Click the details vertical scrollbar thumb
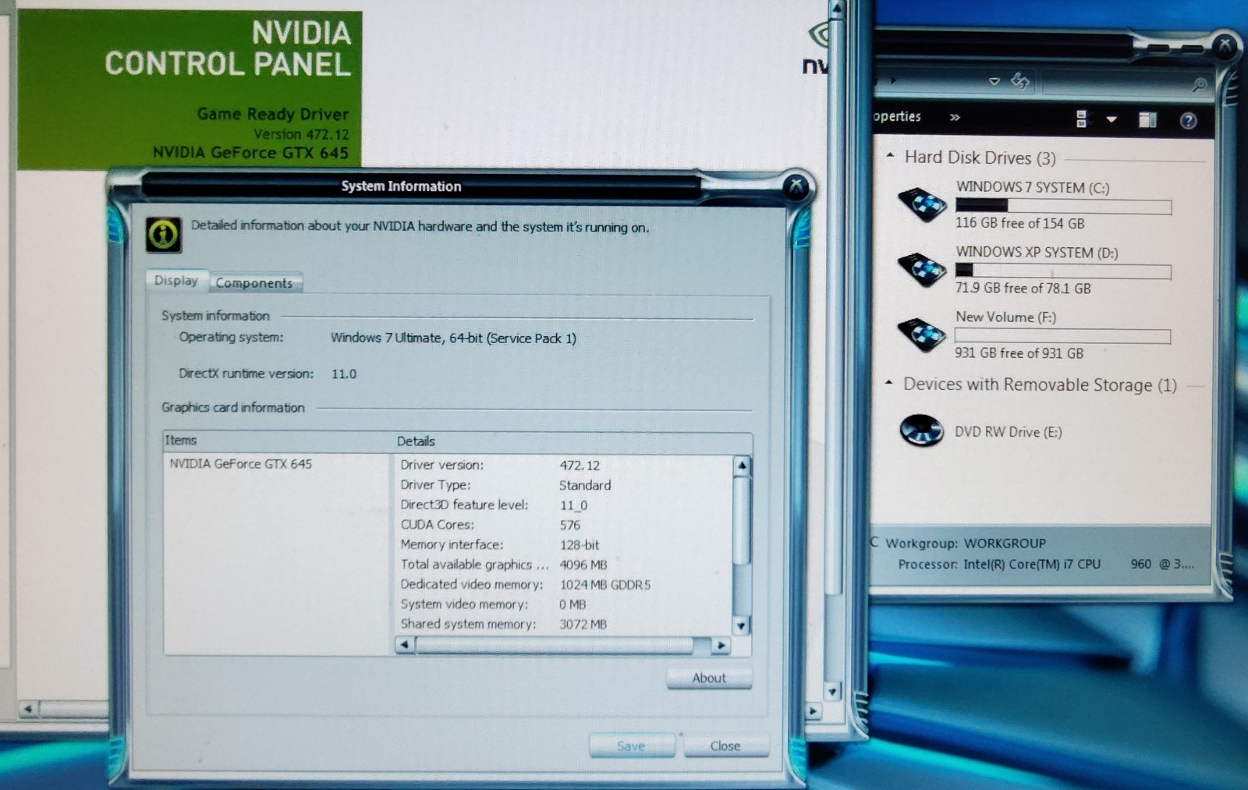 742,519
